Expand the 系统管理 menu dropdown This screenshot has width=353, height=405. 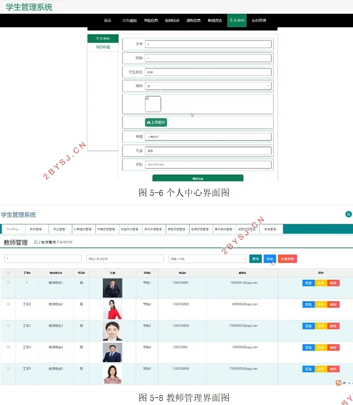pos(271,229)
